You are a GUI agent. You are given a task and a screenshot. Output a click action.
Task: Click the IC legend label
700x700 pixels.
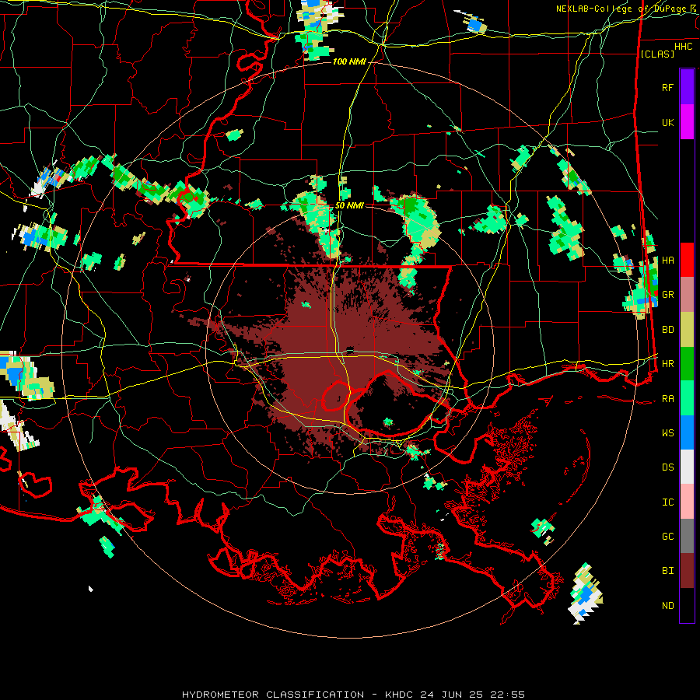[668, 502]
